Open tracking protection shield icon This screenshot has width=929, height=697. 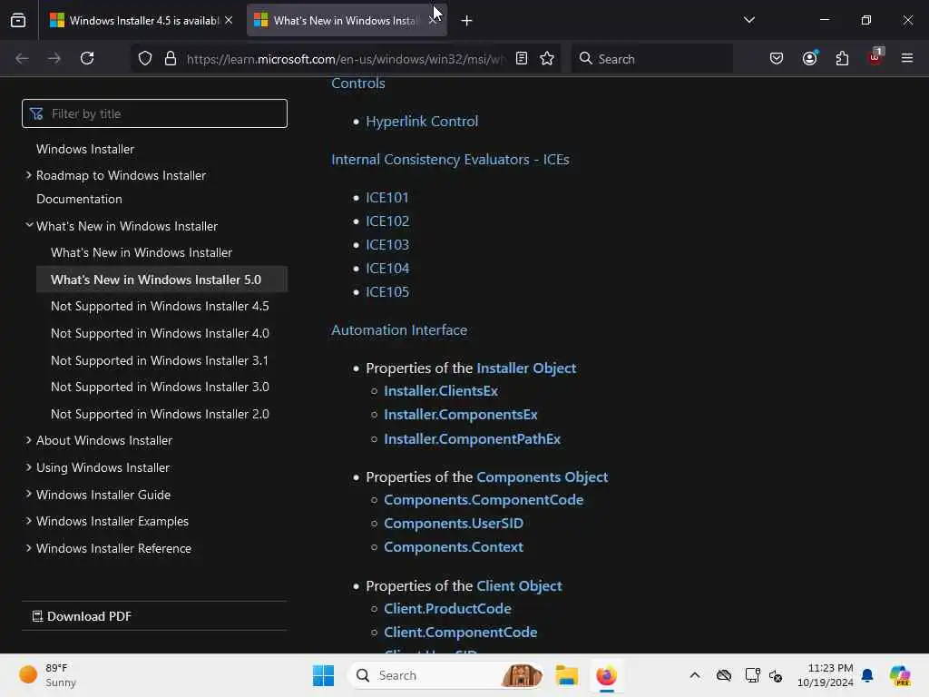[145, 58]
